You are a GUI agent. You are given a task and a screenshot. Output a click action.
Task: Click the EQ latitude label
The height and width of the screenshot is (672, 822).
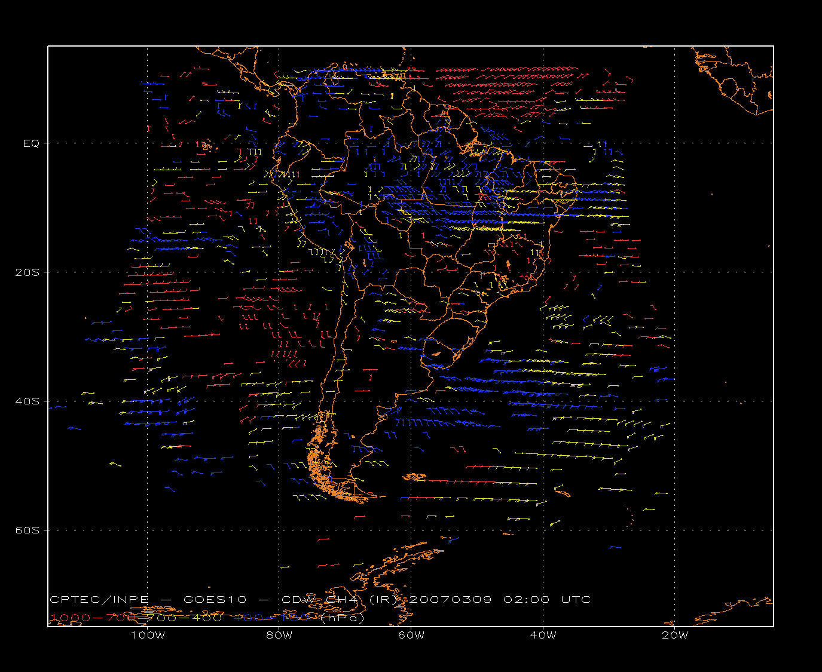(x=31, y=143)
